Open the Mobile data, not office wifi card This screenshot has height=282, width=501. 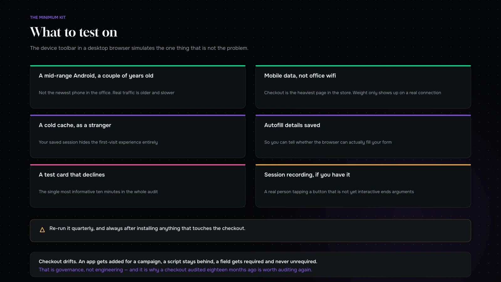click(x=363, y=87)
